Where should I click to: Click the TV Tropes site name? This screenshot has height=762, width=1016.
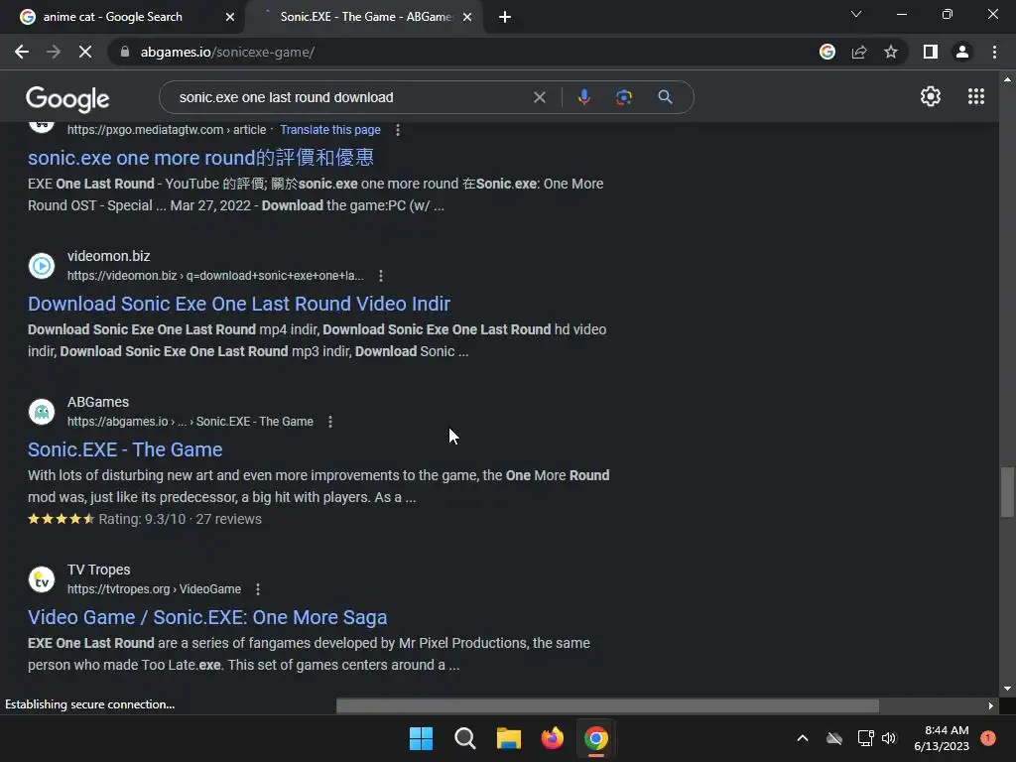tap(98, 570)
